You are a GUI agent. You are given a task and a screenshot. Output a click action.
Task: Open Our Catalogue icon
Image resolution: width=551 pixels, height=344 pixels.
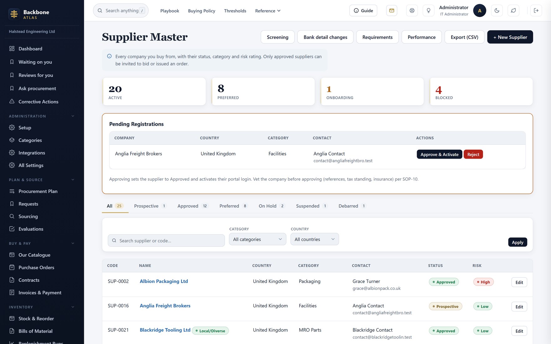click(x=12, y=255)
